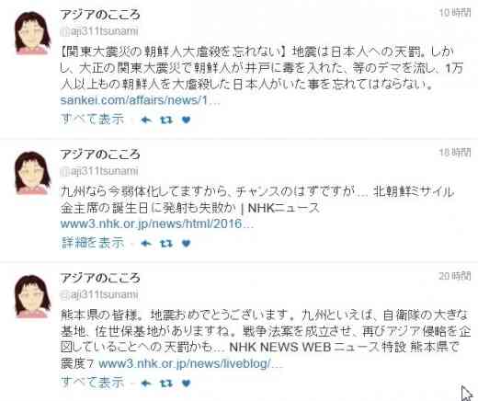Reply to the third tweet about 熊本県
The image size is (478, 401).
(x=146, y=383)
